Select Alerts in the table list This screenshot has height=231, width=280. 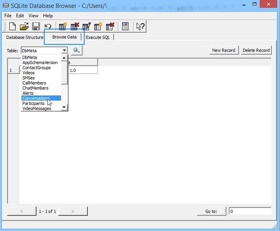(x=41, y=93)
